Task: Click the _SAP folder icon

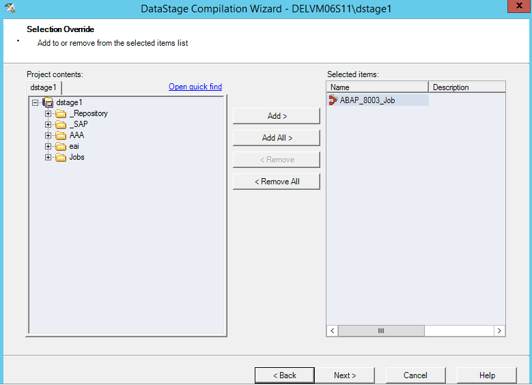Action: click(61, 124)
